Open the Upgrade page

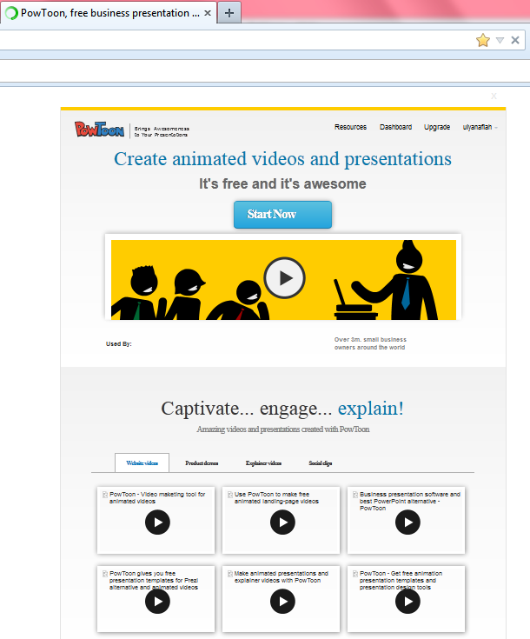pyautogui.click(x=437, y=127)
